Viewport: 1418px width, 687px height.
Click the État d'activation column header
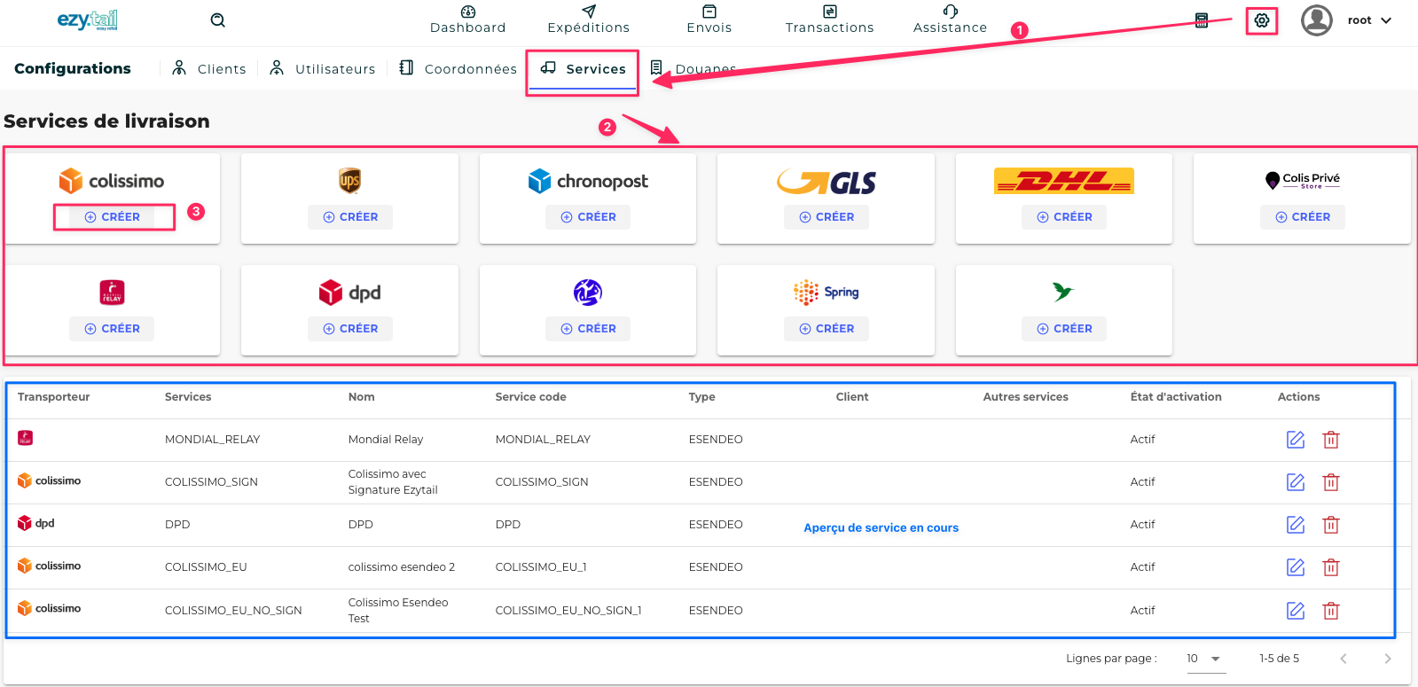tap(1176, 397)
